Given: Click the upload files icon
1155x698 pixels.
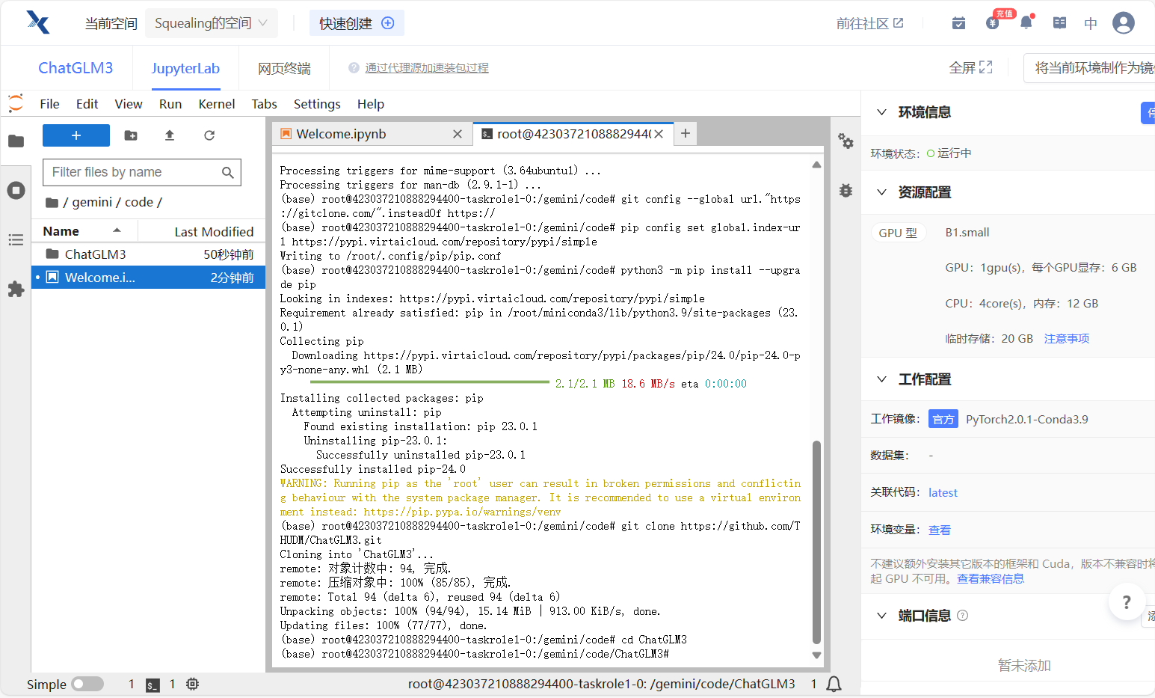Looking at the screenshot, I should point(170,135).
